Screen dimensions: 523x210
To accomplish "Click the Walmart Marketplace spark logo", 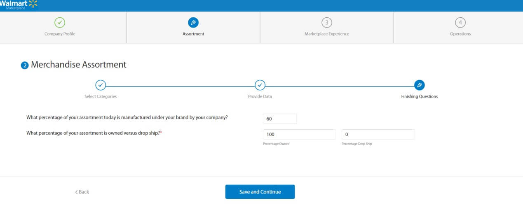I will pos(33,4).
